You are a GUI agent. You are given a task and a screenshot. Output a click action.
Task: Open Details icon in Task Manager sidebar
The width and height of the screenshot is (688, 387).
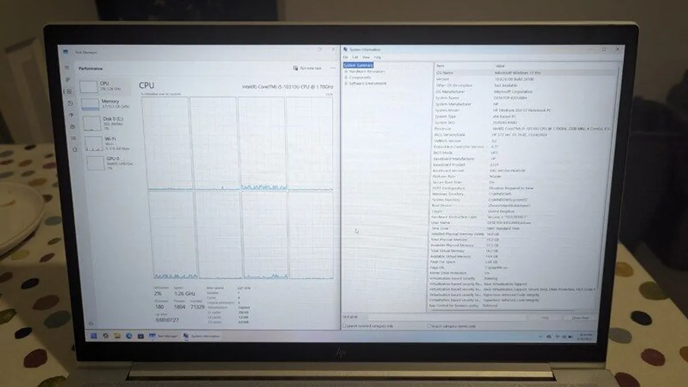[73, 138]
